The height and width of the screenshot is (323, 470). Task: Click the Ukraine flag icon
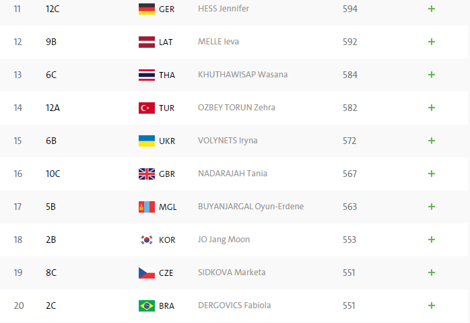(147, 141)
